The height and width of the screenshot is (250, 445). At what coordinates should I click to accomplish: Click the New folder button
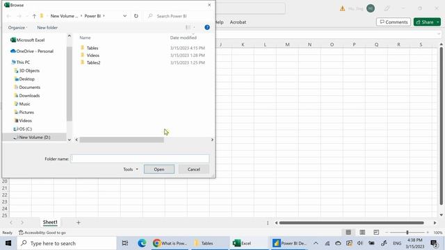47,28
